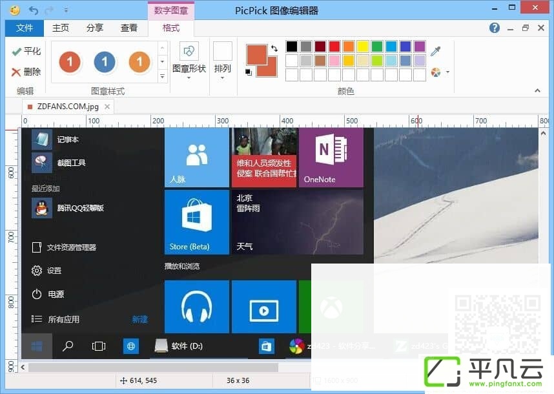Click the headphones music tile
The image size is (554, 394).
click(197, 307)
